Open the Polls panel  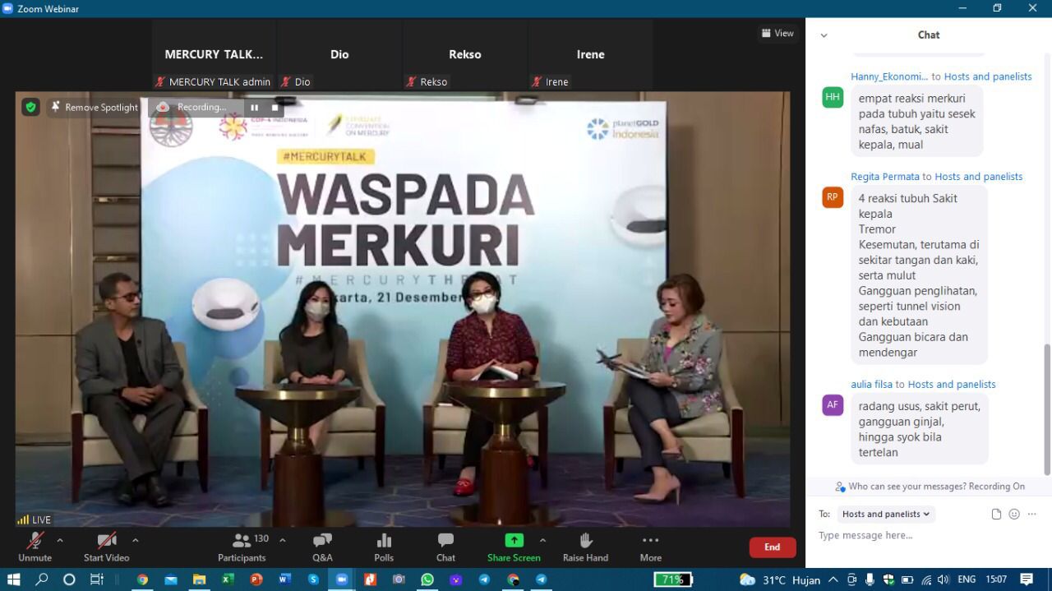point(384,546)
